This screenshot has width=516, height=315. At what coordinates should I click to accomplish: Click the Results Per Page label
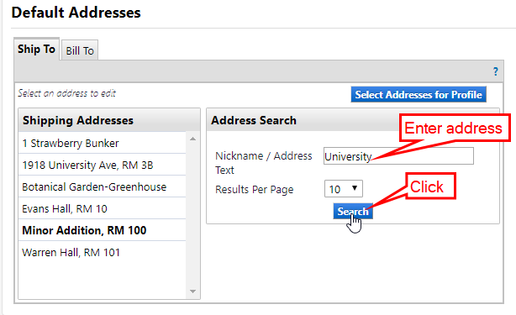click(254, 189)
